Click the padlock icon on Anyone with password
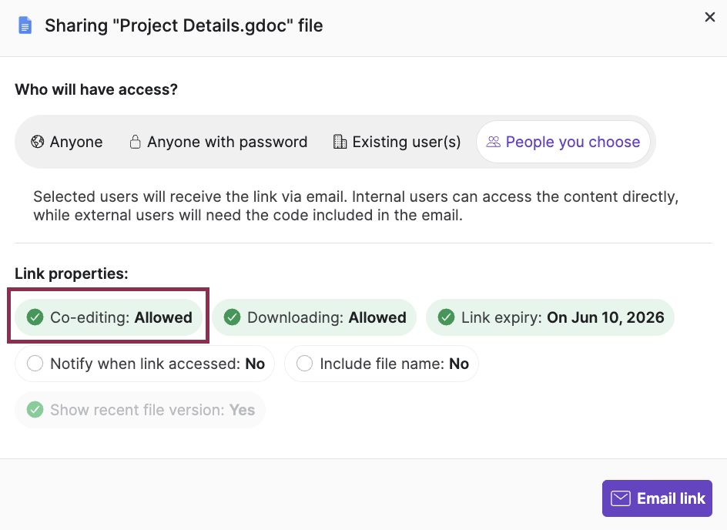This screenshot has width=727, height=530. pyautogui.click(x=135, y=142)
